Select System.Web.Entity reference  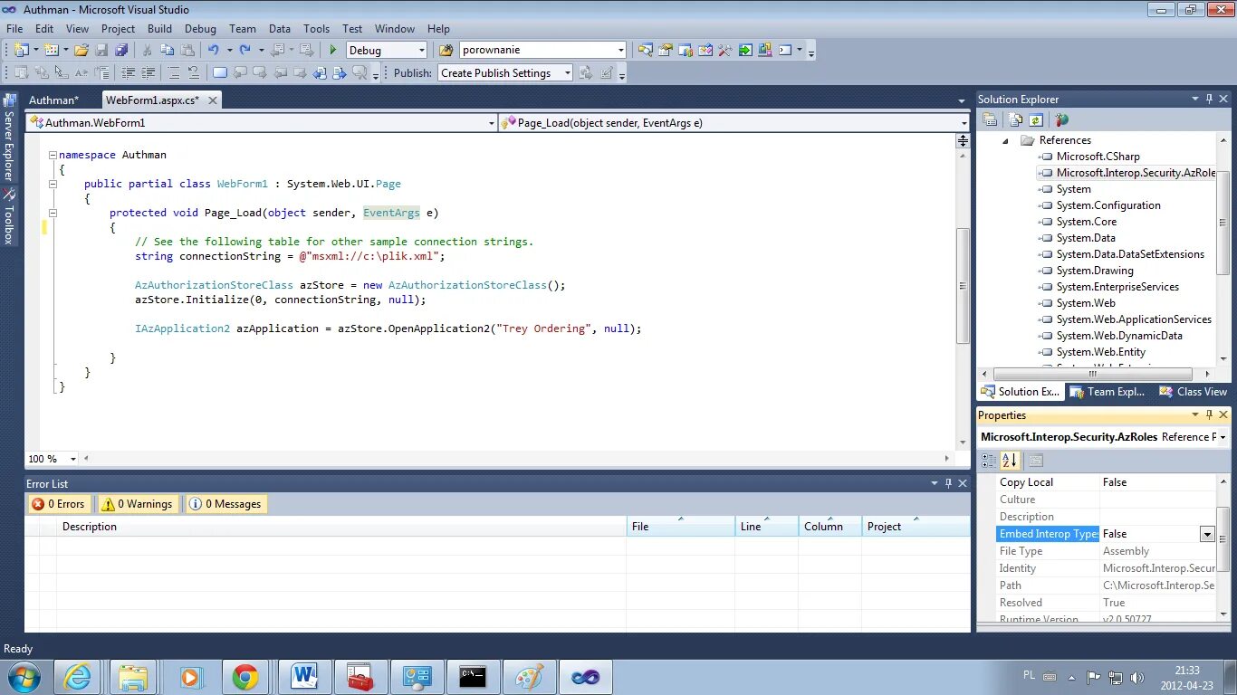pos(1100,352)
